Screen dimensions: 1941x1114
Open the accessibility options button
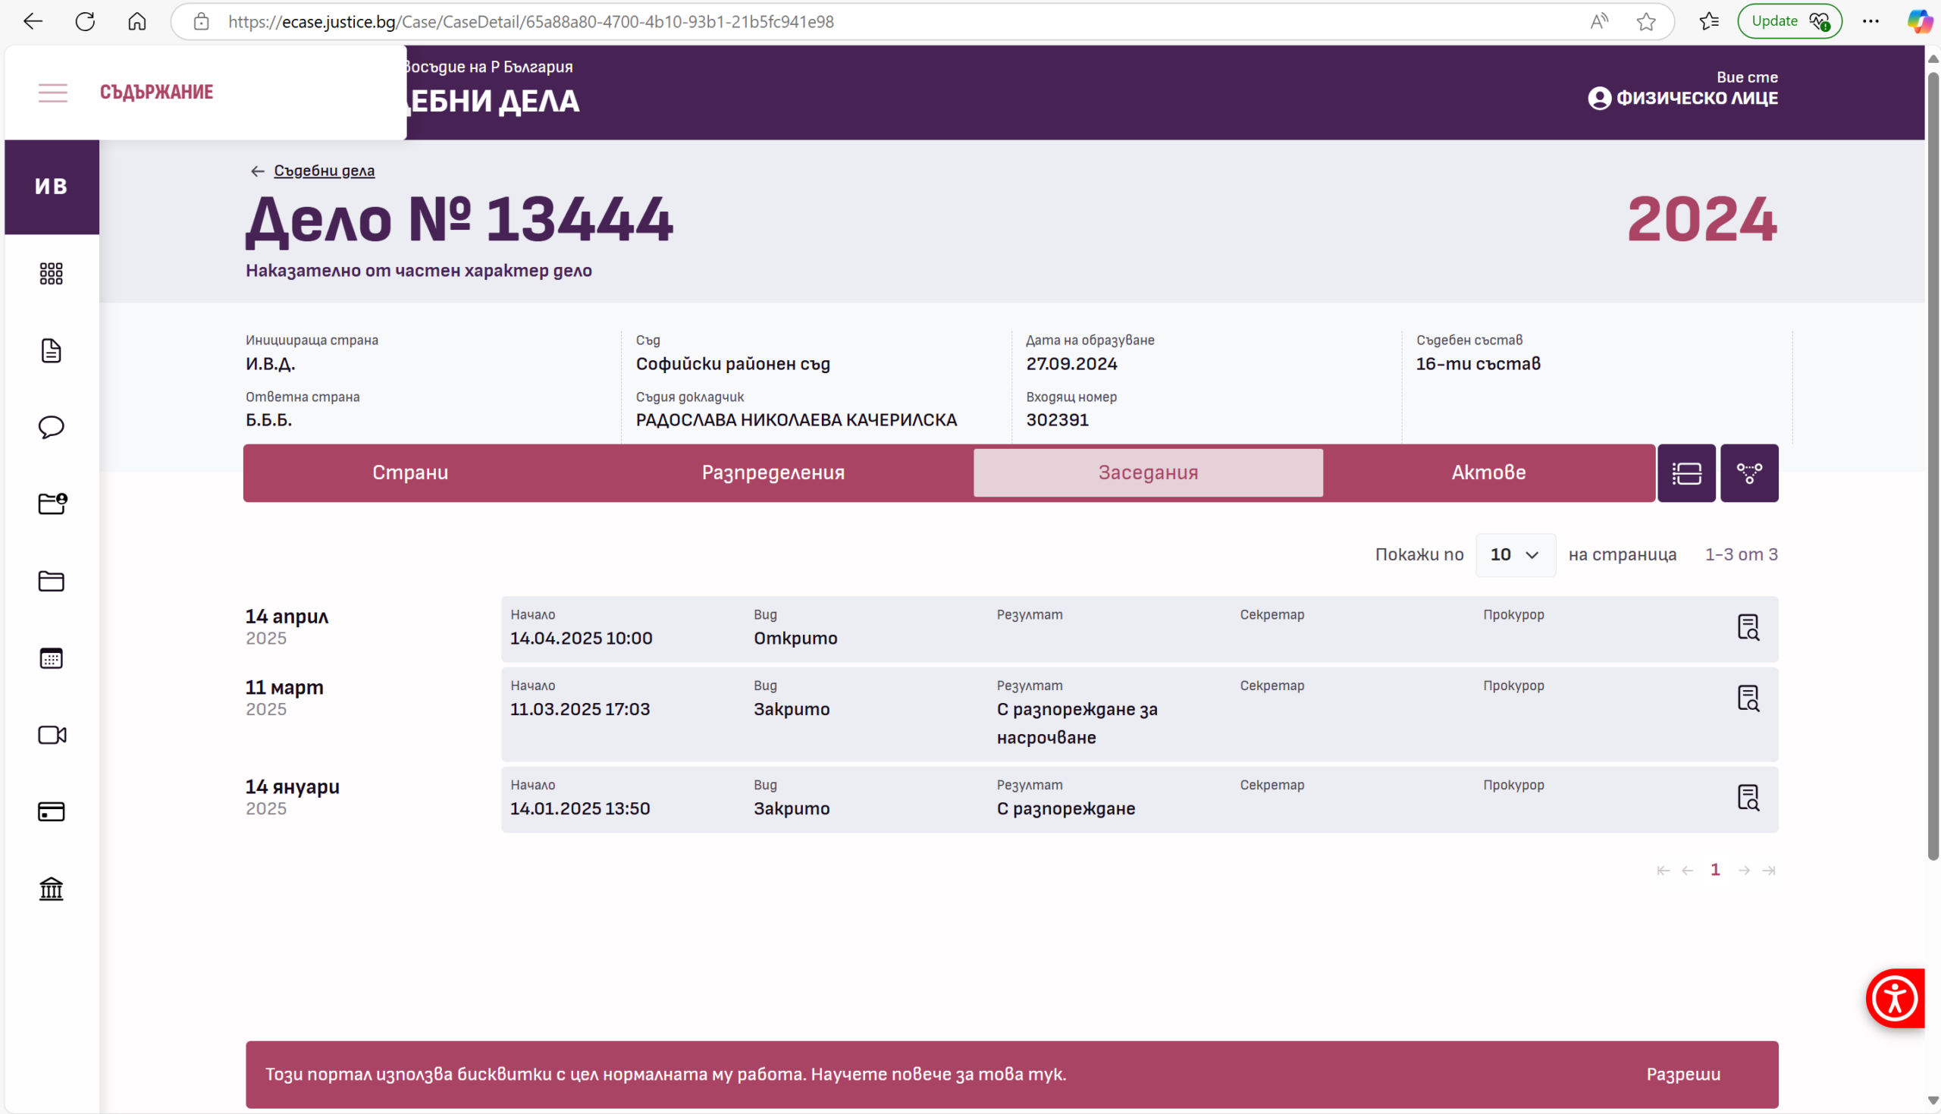(1893, 998)
